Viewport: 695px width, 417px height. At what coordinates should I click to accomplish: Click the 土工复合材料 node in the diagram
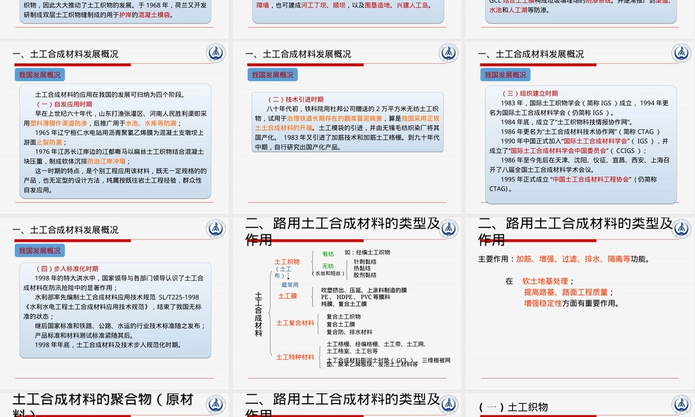coord(295,323)
